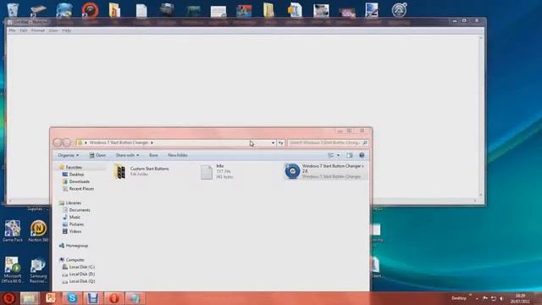Open the Edit menu in Notepad

click(23, 30)
